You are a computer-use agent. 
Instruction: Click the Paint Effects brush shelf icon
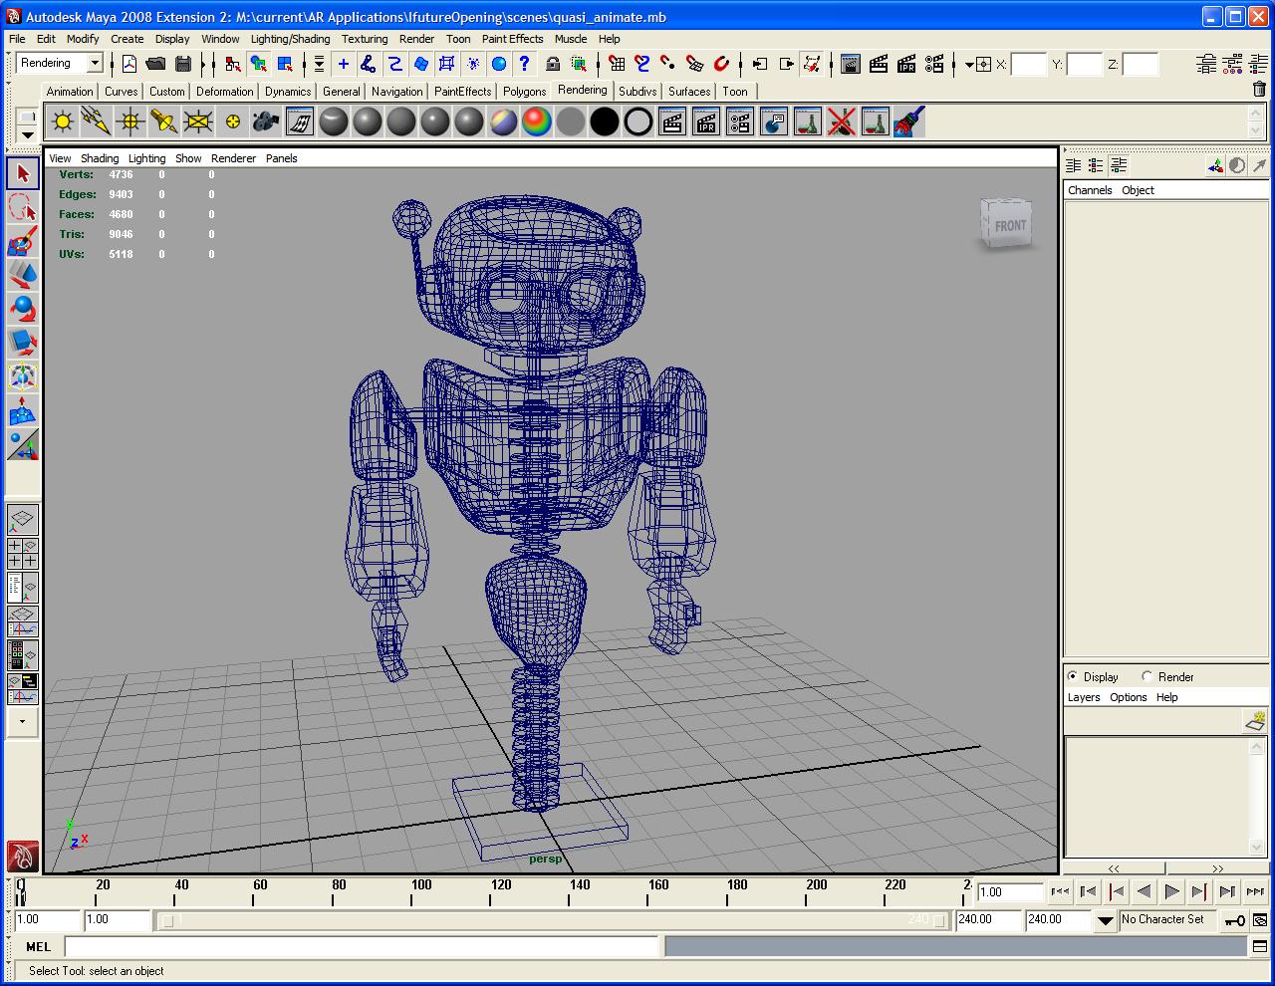[x=908, y=123]
